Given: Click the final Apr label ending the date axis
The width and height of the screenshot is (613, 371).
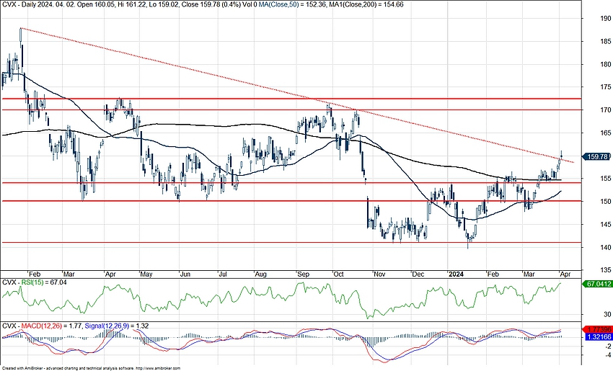Looking at the screenshot, I should tap(565, 274).
